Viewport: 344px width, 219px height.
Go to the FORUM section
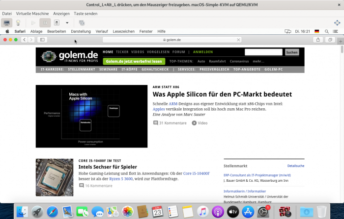click(x=178, y=52)
